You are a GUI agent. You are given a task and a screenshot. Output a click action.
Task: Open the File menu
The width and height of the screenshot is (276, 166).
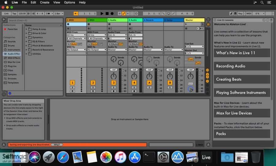tap(24, 2)
